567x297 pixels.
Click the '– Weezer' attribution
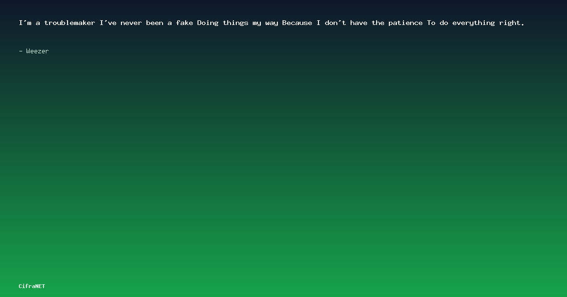[x=34, y=51]
